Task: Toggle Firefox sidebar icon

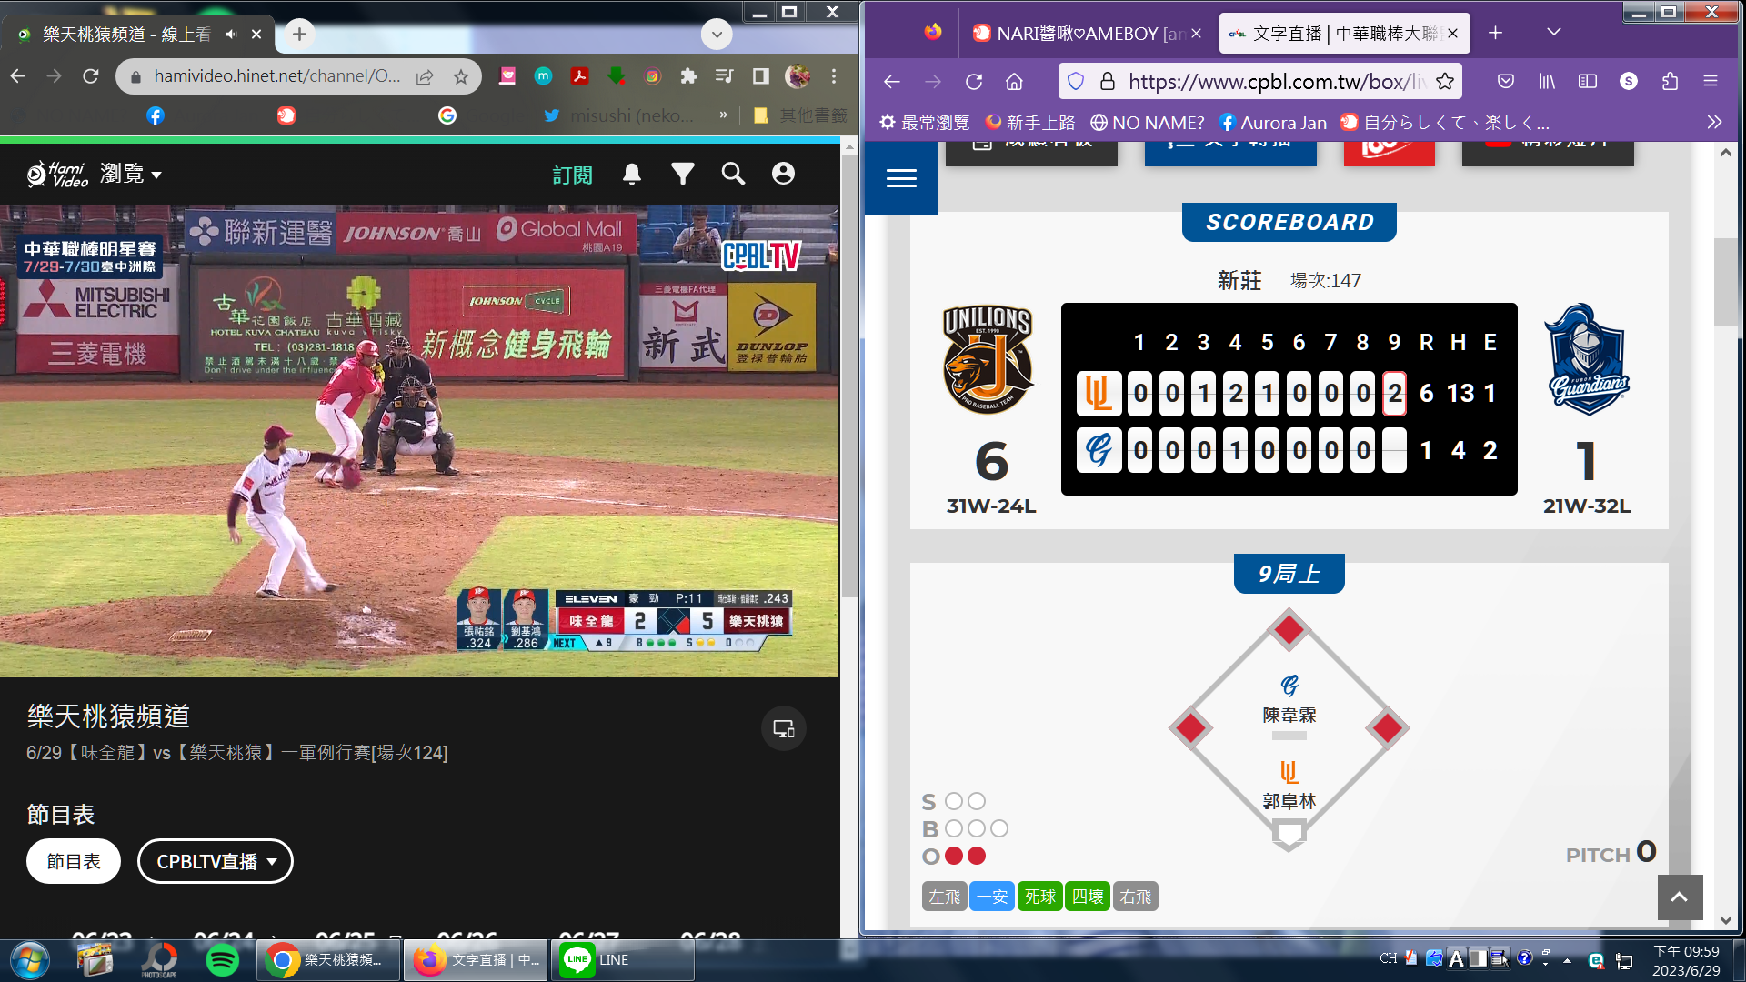Action: [x=1588, y=81]
